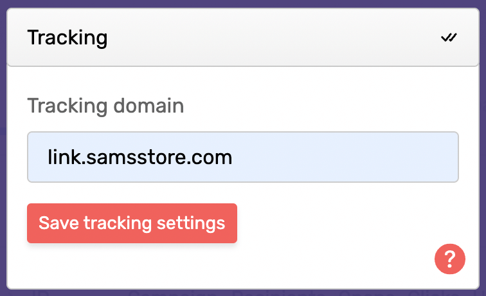The width and height of the screenshot is (486, 296).
Task: Save tracking settings
Action: [x=132, y=223]
